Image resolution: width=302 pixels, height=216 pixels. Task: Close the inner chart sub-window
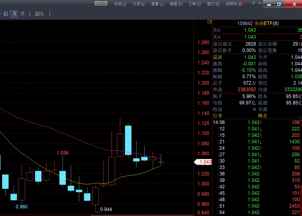(x=259, y=3)
